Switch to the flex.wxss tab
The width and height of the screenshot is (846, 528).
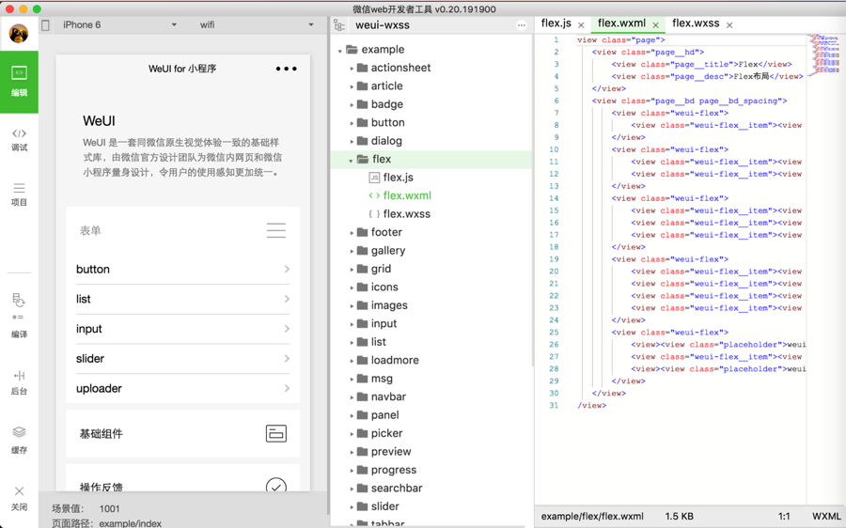696,23
